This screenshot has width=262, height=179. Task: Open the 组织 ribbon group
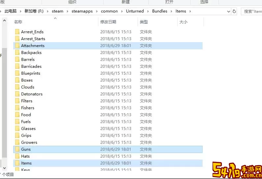(x=72, y=2)
